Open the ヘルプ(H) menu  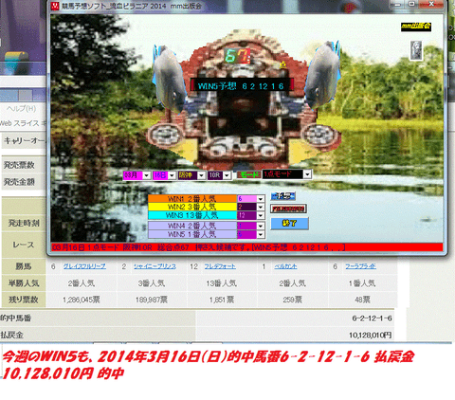(x=22, y=109)
